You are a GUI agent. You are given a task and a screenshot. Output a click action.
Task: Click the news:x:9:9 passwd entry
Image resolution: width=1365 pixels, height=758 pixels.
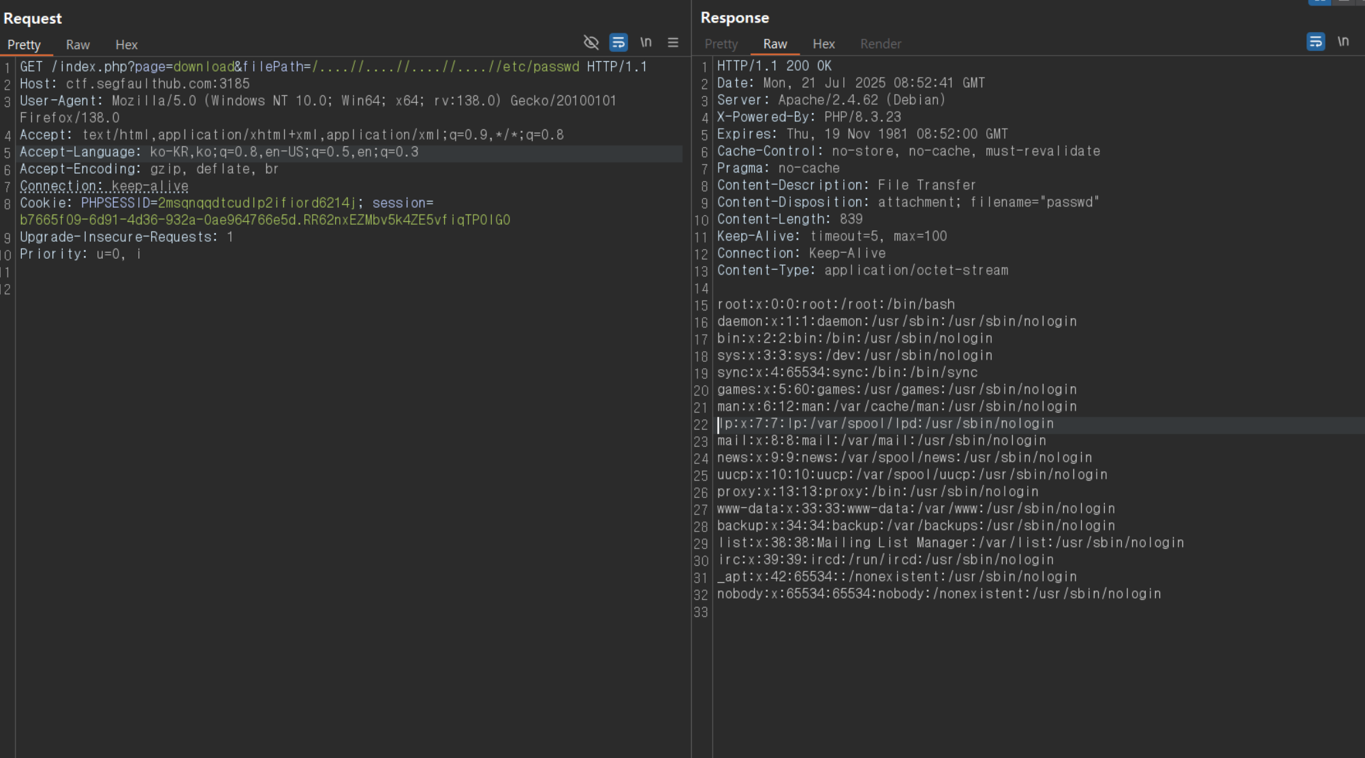coord(905,458)
